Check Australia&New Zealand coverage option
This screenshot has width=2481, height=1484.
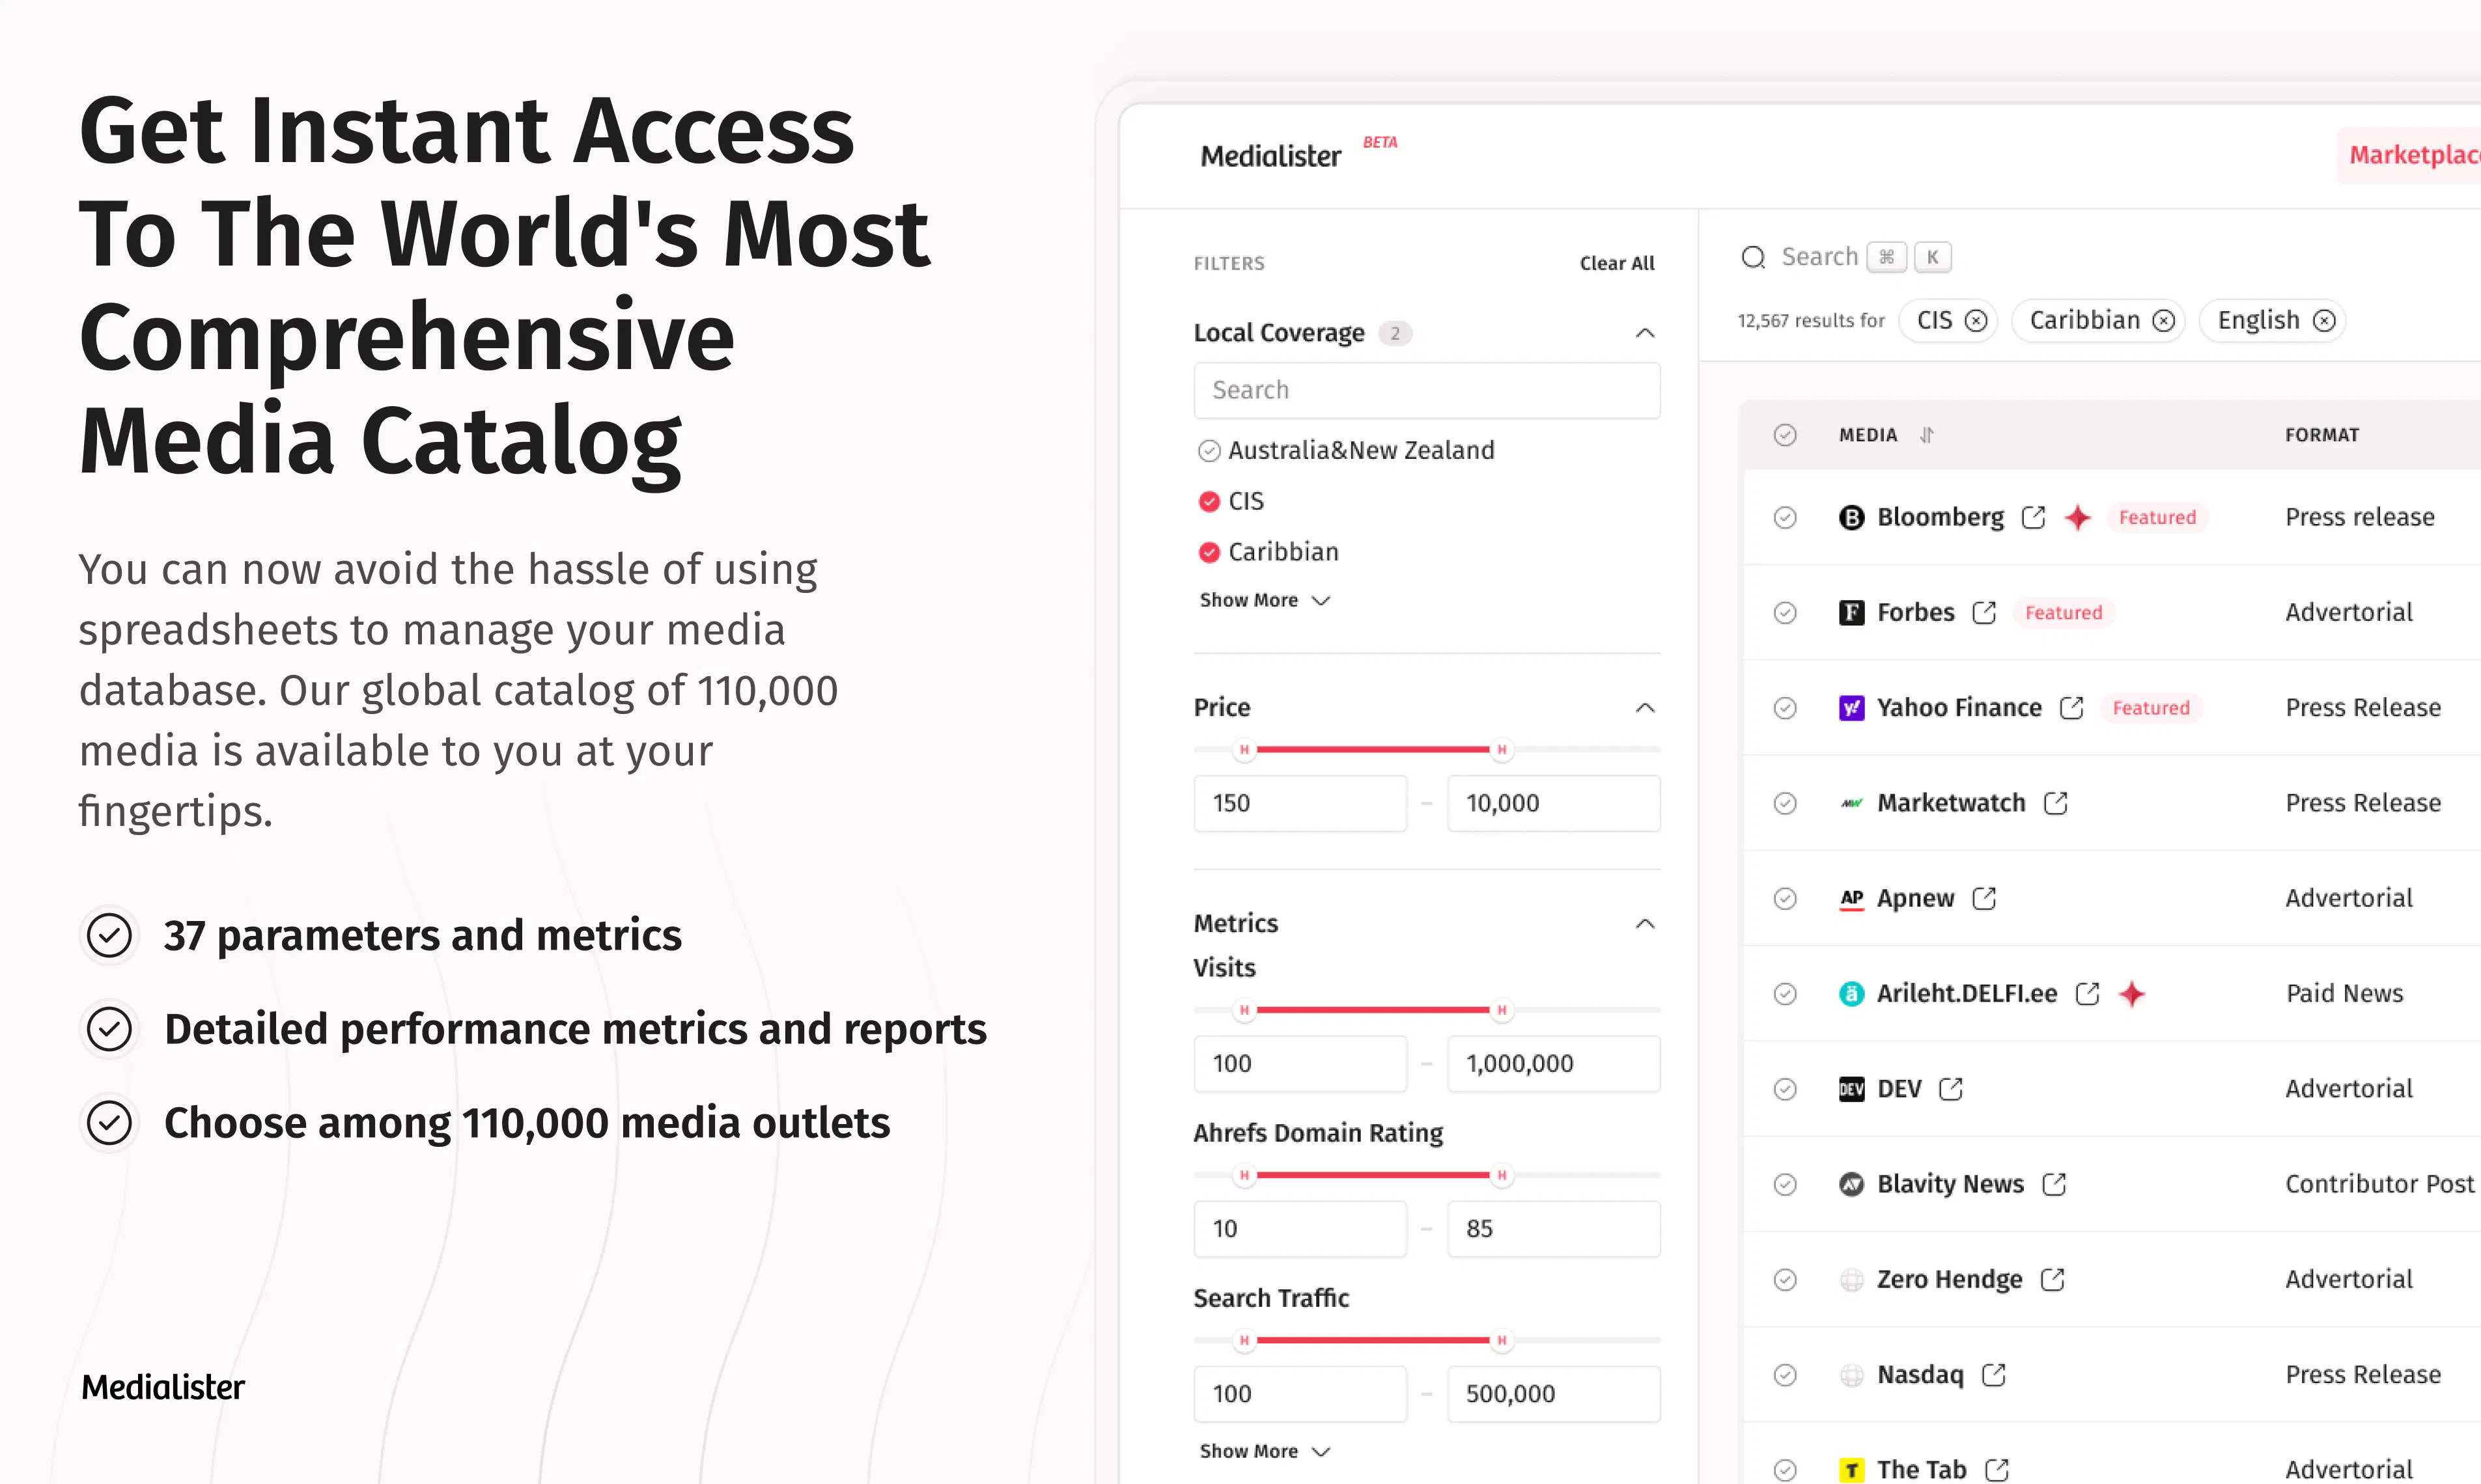(1209, 451)
